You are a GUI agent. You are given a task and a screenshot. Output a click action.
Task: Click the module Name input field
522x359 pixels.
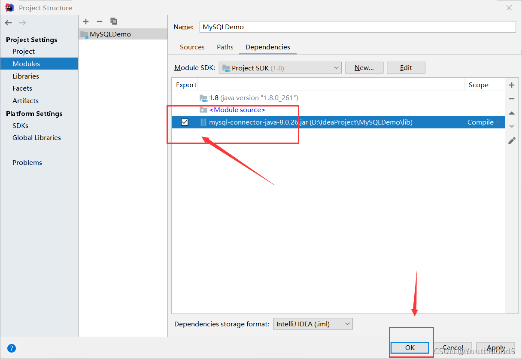(x=358, y=27)
